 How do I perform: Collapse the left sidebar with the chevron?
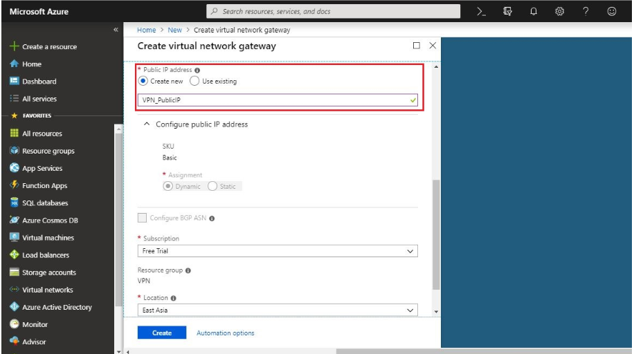pos(116,30)
